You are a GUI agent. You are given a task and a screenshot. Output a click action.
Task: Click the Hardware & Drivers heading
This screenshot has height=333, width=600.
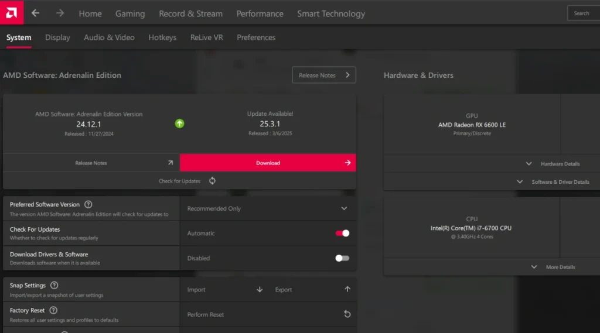418,75
